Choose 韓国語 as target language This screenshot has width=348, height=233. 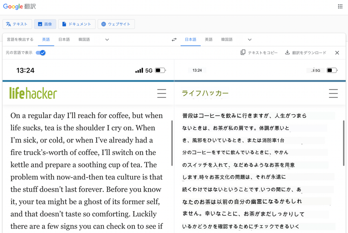(227, 40)
